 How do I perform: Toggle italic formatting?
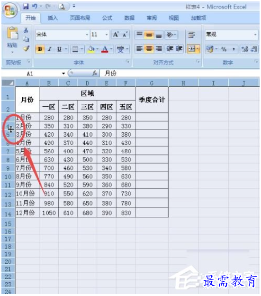coord(50,49)
